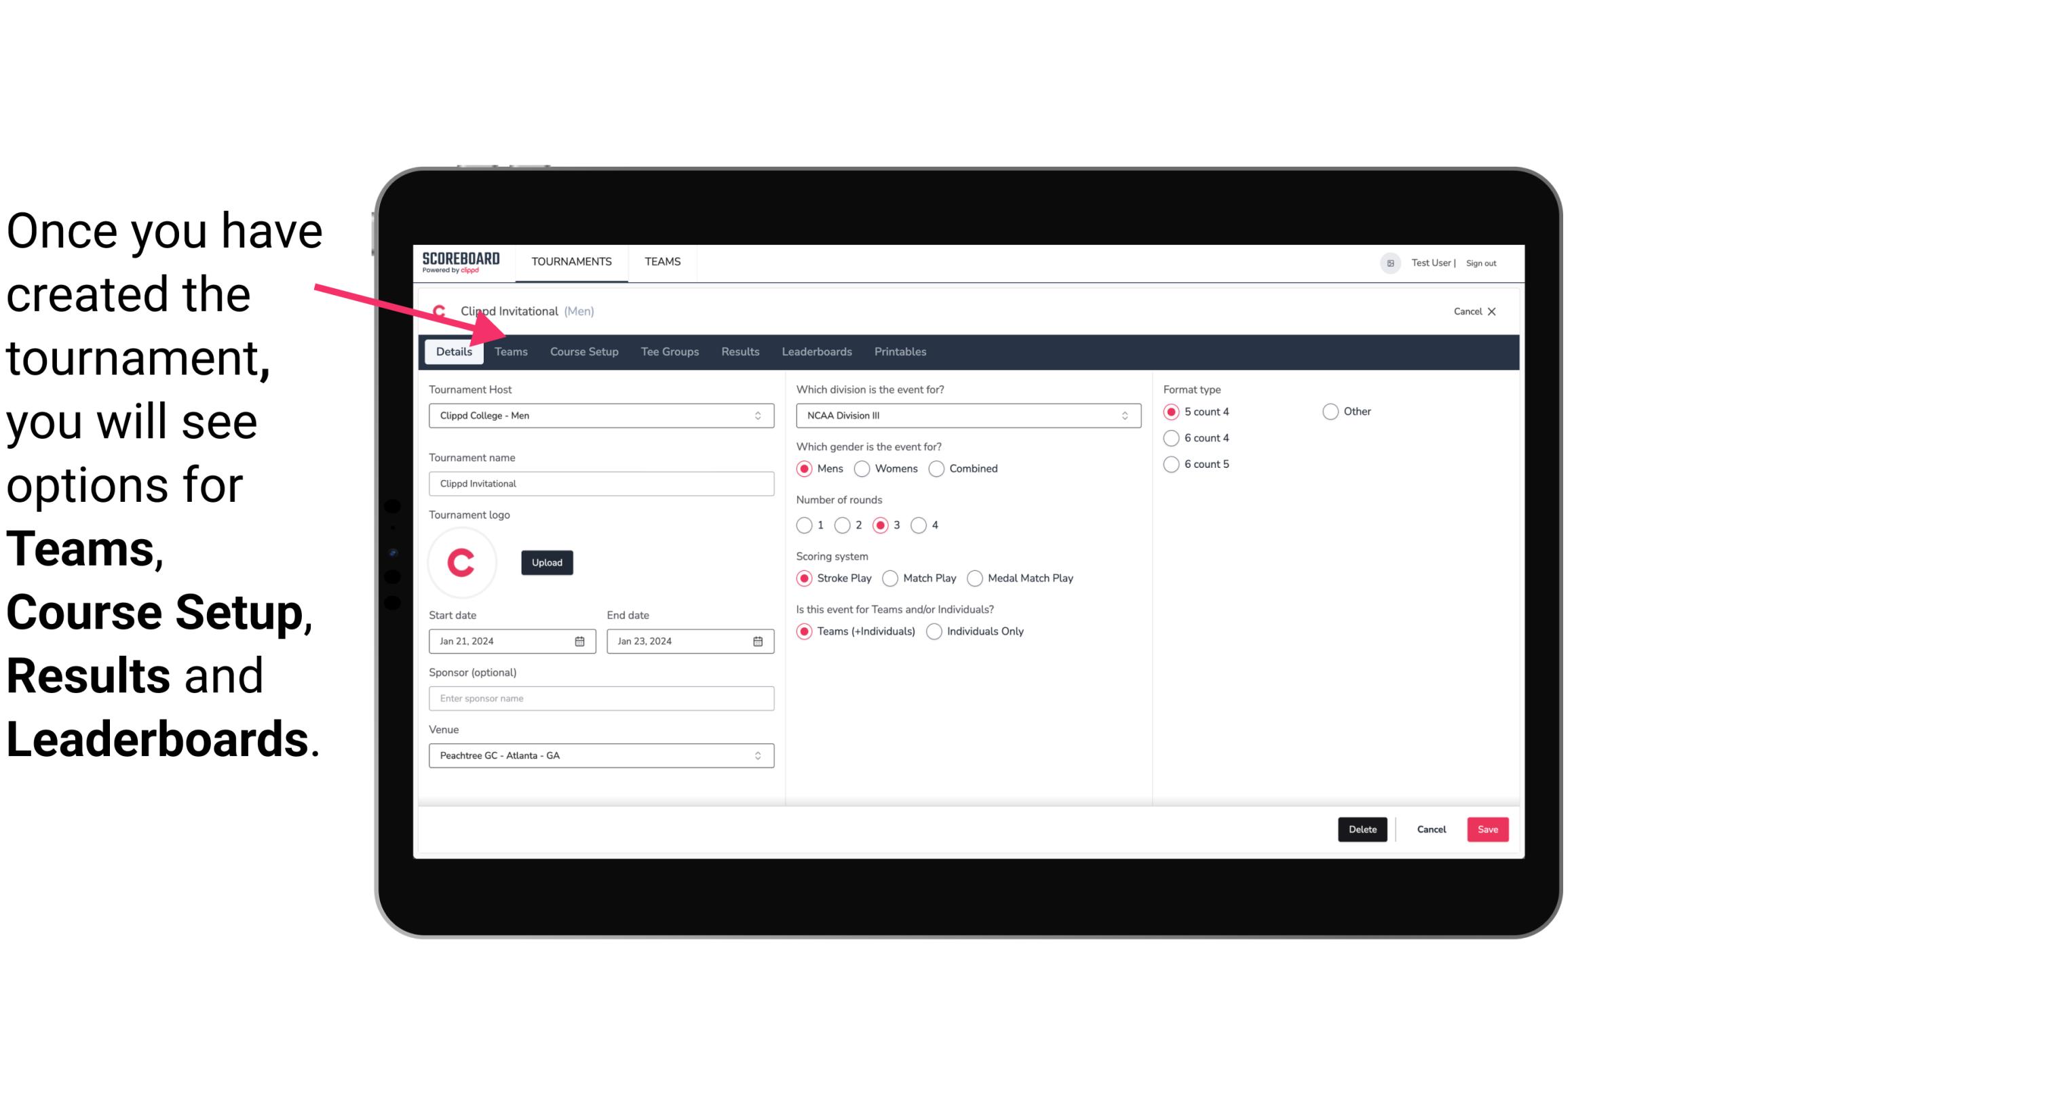
Task: Click the Cancel X close icon
Action: [1490, 311]
